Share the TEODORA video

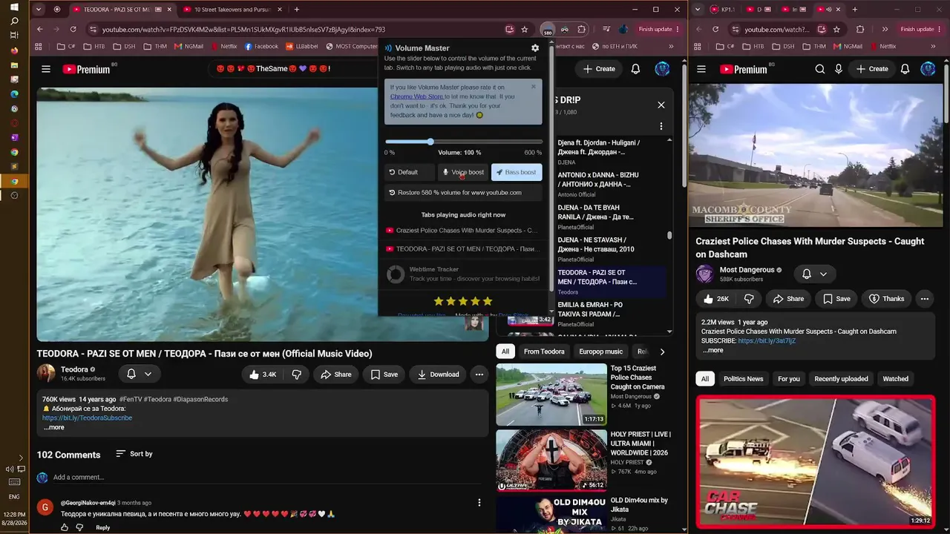tap(336, 375)
